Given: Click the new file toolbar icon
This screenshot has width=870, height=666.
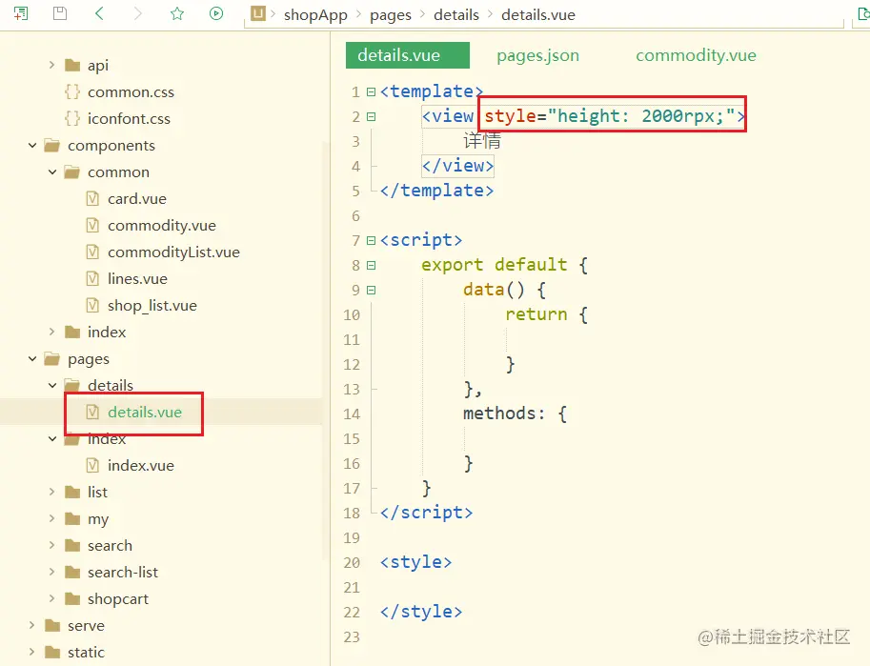Looking at the screenshot, I should click(x=21, y=13).
